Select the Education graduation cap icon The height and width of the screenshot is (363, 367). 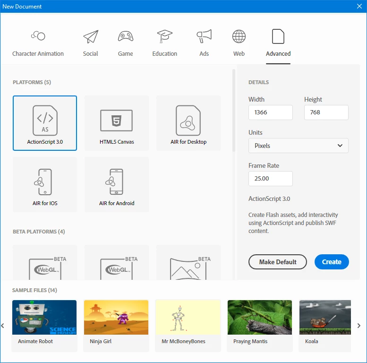click(x=164, y=36)
